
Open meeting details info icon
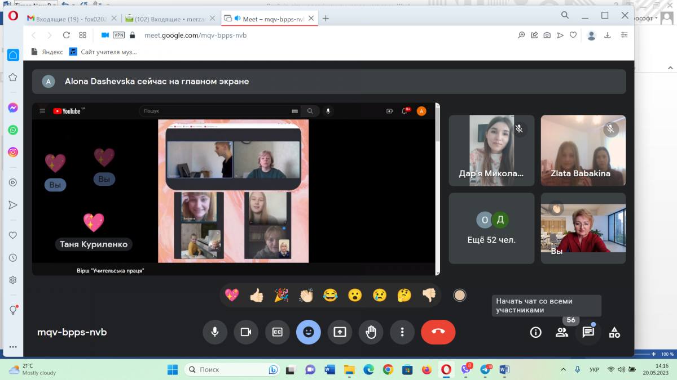(x=535, y=332)
